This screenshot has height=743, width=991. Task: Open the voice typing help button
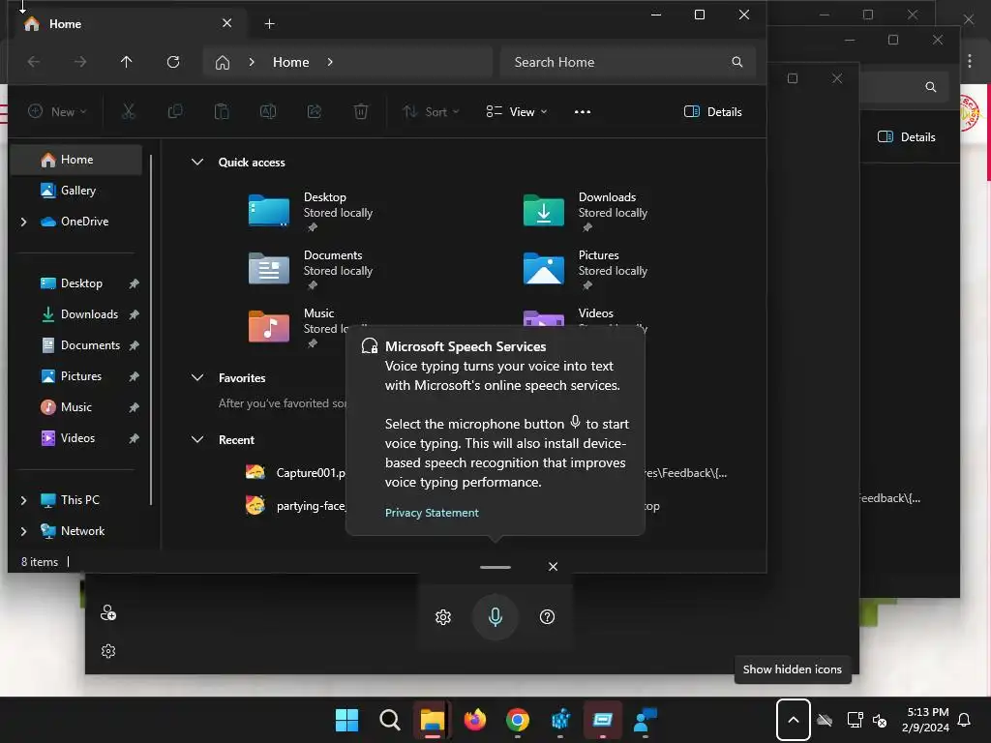(548, 616)
